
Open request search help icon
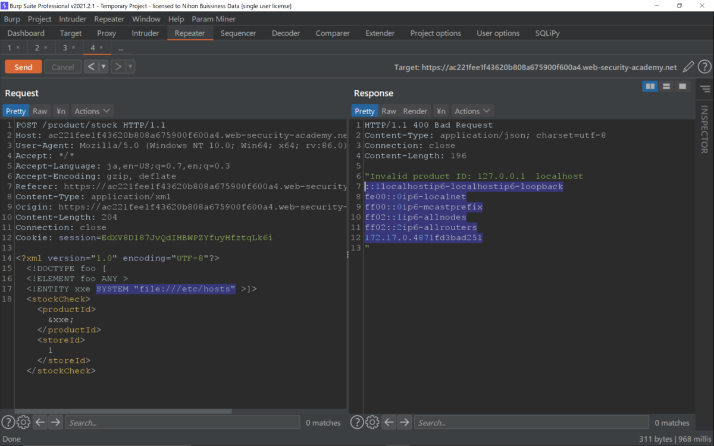[x=8, y=422]
